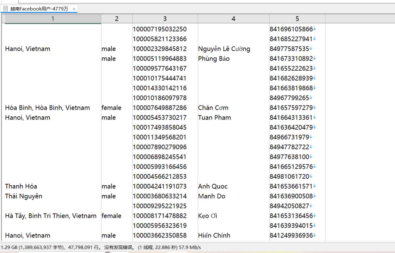Click the cell 'Thanh Hóa'
Screen dimensions: 395x253
[x=21, y=186]
